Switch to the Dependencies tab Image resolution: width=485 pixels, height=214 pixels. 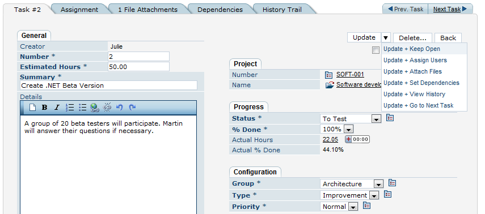(x=220, y=9)
